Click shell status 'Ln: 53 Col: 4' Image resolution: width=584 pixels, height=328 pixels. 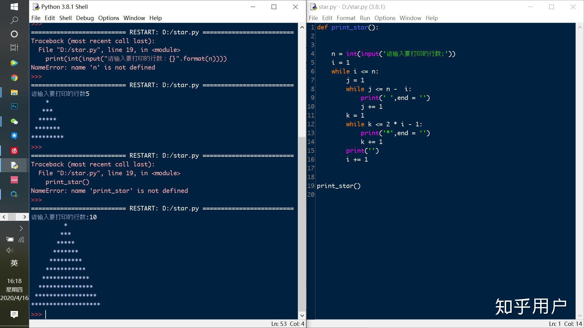tap(288, 324)
